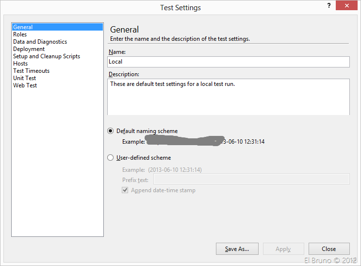Open the Roles settings page
This screenshot has width=361, height=266.
(20, 34)
